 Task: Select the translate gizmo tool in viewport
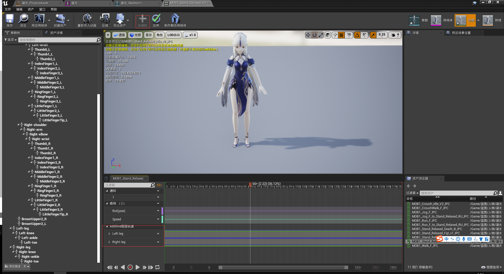pos(308,35)
